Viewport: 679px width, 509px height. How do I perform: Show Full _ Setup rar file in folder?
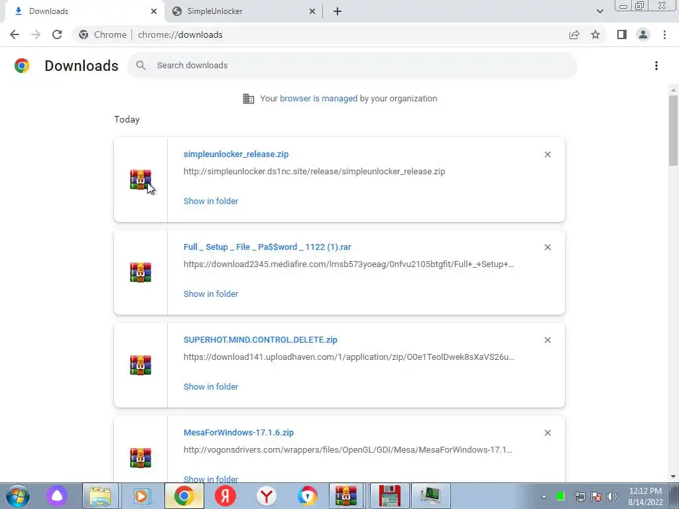(x=211, y=294)
